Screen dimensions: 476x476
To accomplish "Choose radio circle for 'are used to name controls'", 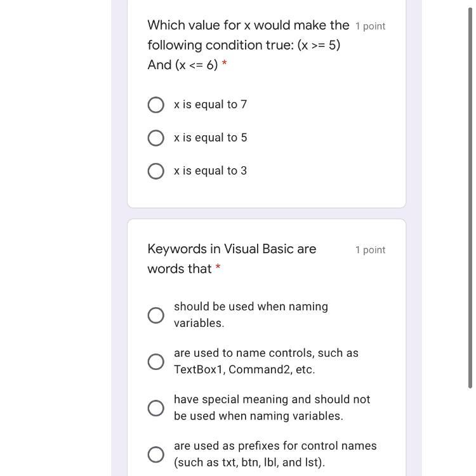I will (155, 362).
